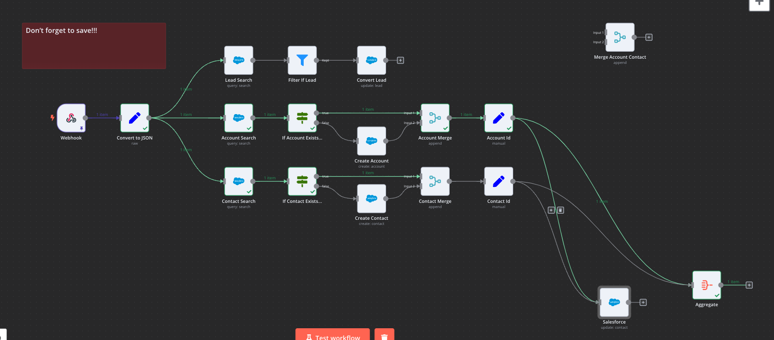Image resolution: width=774 pixels, height=340 pixels.
Task: Add node after Aggregate output
Action: [749, 285]
